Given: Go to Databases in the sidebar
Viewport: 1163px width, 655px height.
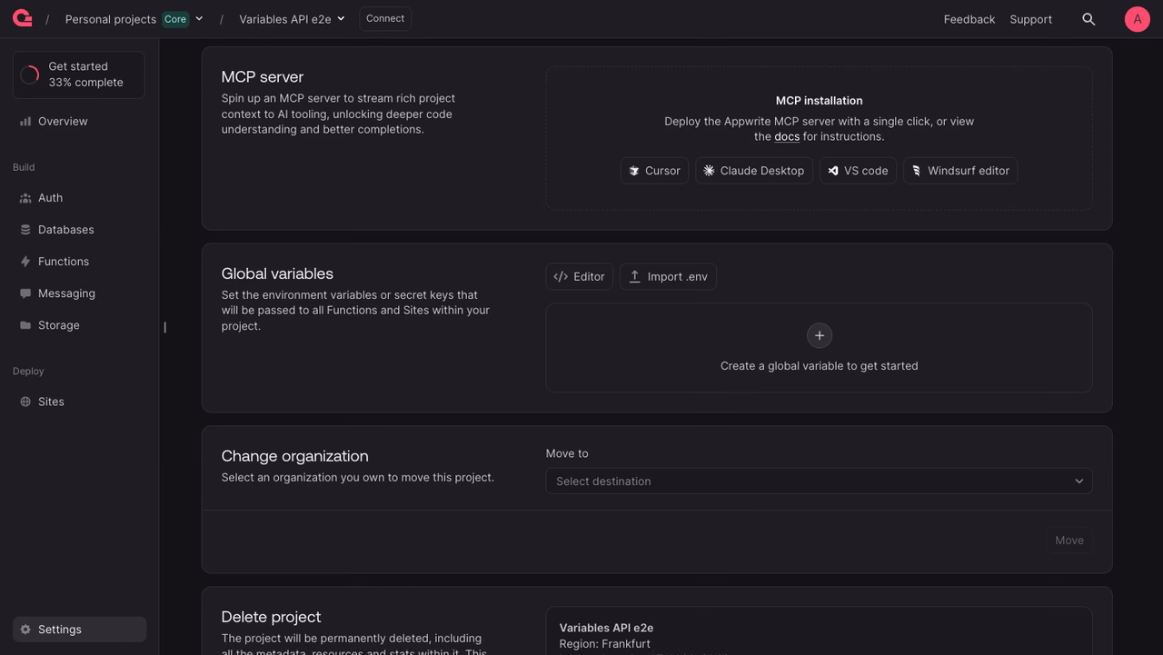Looking at the screenshot, I should pyautogui.click(x=79, y=230).
